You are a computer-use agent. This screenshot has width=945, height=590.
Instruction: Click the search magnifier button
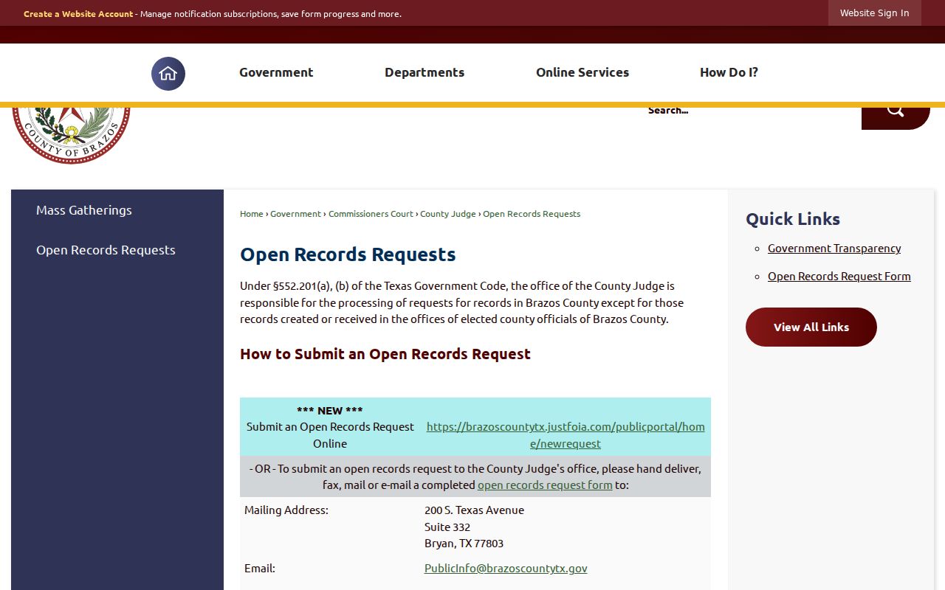coord(896,117)
